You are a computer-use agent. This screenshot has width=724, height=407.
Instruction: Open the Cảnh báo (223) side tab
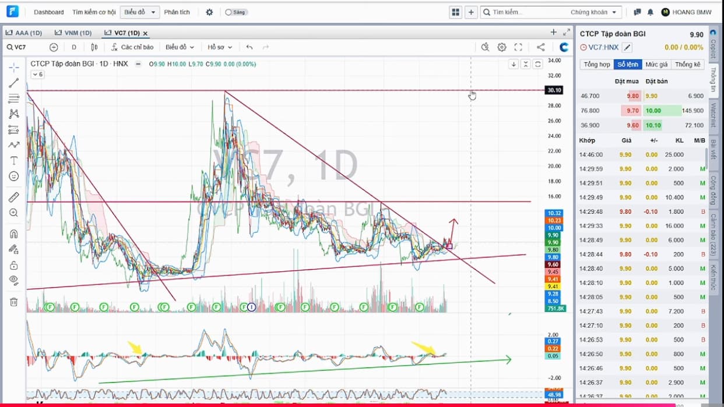click(x=714, y=235)
